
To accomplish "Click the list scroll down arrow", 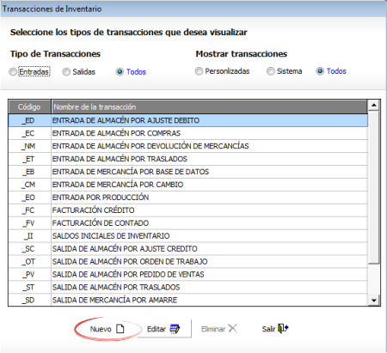I will click(374, 301).
